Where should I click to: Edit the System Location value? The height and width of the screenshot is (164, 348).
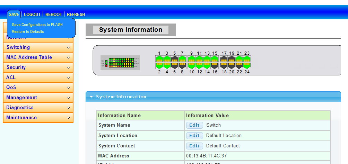pos(194,136)
